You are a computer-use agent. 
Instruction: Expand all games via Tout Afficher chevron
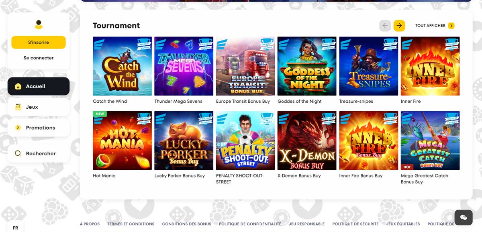point(451,26)
